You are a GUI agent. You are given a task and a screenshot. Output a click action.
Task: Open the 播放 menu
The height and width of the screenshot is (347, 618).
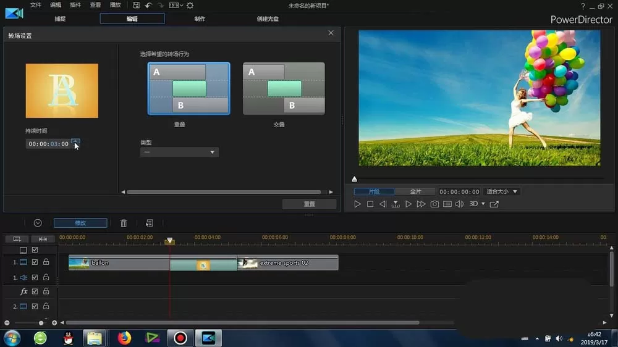(x=115, y=5)
